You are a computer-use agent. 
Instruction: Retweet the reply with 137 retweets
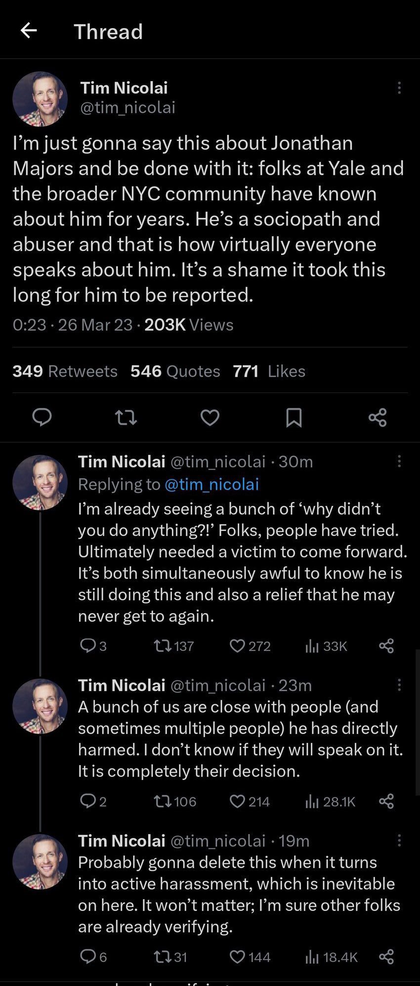163,646
